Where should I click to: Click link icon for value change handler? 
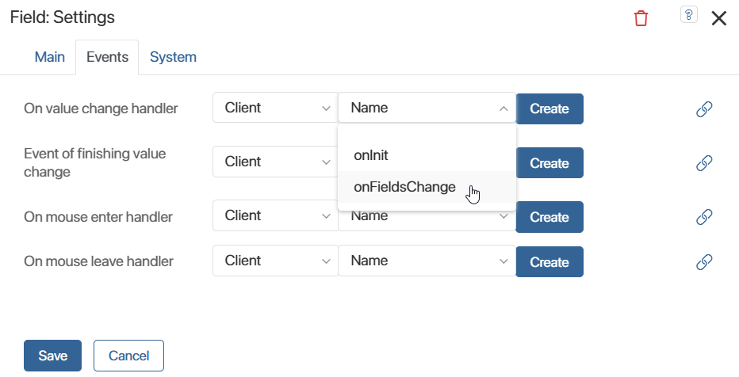pyautogui.click(x=704, y=109)
